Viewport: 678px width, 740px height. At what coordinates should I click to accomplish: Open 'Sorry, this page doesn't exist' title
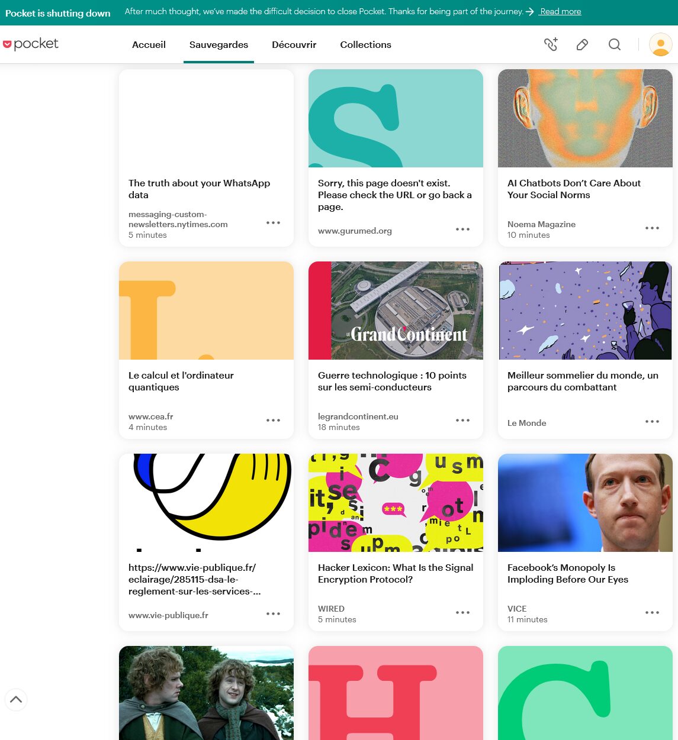point(395,195)
